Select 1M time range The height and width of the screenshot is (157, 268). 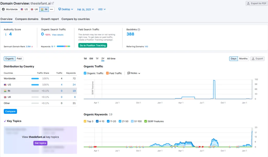[x=85, y=59]
